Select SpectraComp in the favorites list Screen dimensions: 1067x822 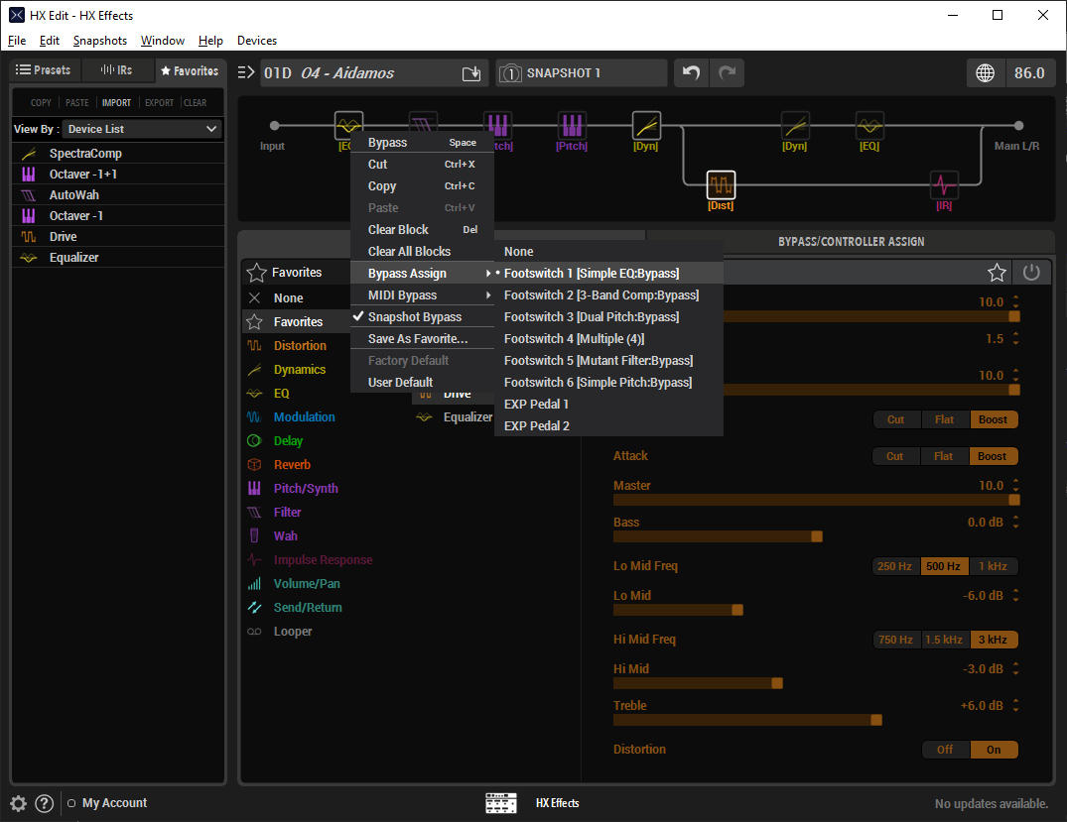tap(118, 153)
